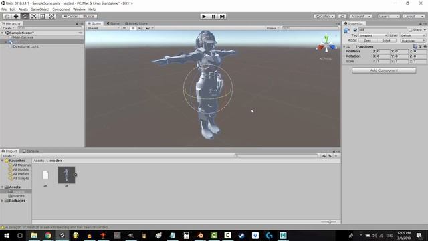The width and height of the screenshot is (428, 241).
Task: Open the Layers dropdown
Action: coord(389,16)
